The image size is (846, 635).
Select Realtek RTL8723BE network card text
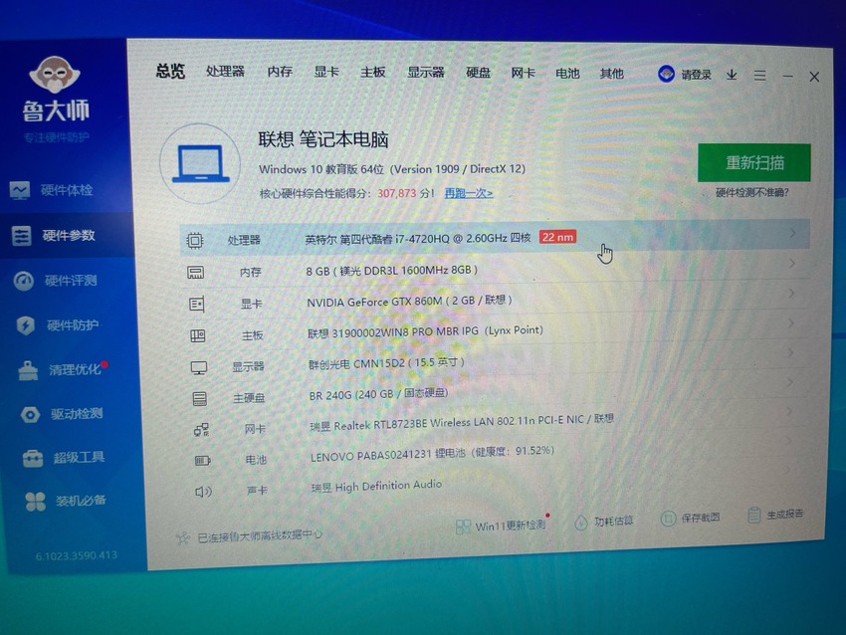[x=462, y=422]
